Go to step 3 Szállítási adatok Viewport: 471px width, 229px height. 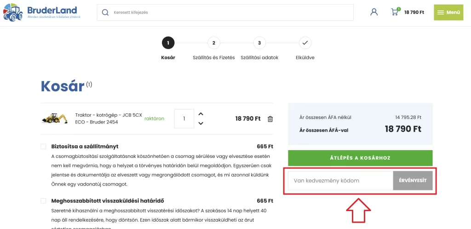click(259, 43)
